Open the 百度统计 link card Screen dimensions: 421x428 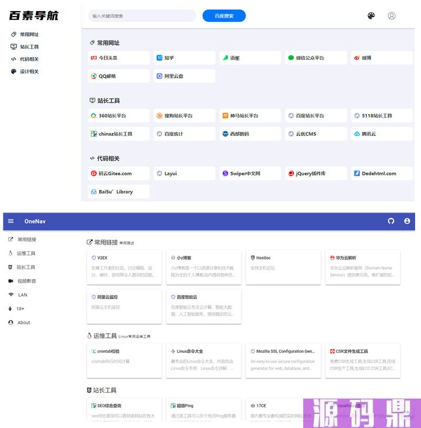tap(184, 134)
